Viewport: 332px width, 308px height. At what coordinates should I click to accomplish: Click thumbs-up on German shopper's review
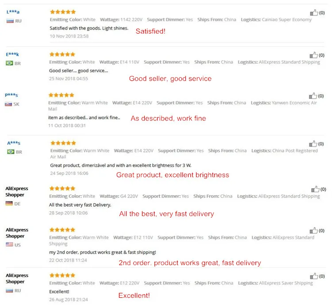(x=315, y=189)
